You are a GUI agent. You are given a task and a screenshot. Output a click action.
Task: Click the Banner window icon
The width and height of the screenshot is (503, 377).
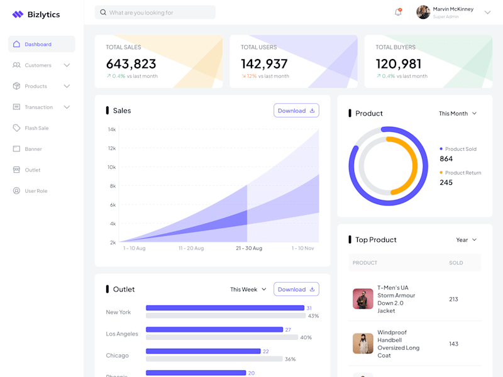click(17, 149)
